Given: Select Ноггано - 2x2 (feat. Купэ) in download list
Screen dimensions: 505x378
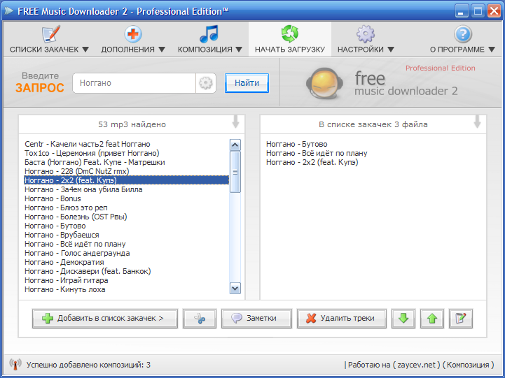Looking at the screenshot, I should tap(312, 162).
